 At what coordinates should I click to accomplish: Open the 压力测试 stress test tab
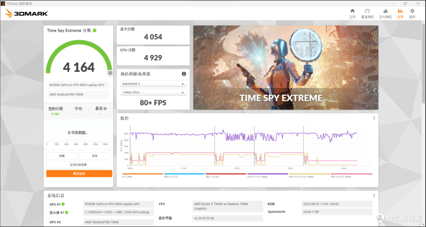pyautogui.click(x=385, y=13)
